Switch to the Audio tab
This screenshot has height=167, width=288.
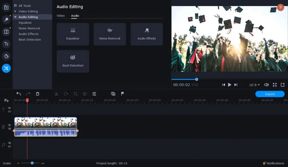tap(75, 15)
